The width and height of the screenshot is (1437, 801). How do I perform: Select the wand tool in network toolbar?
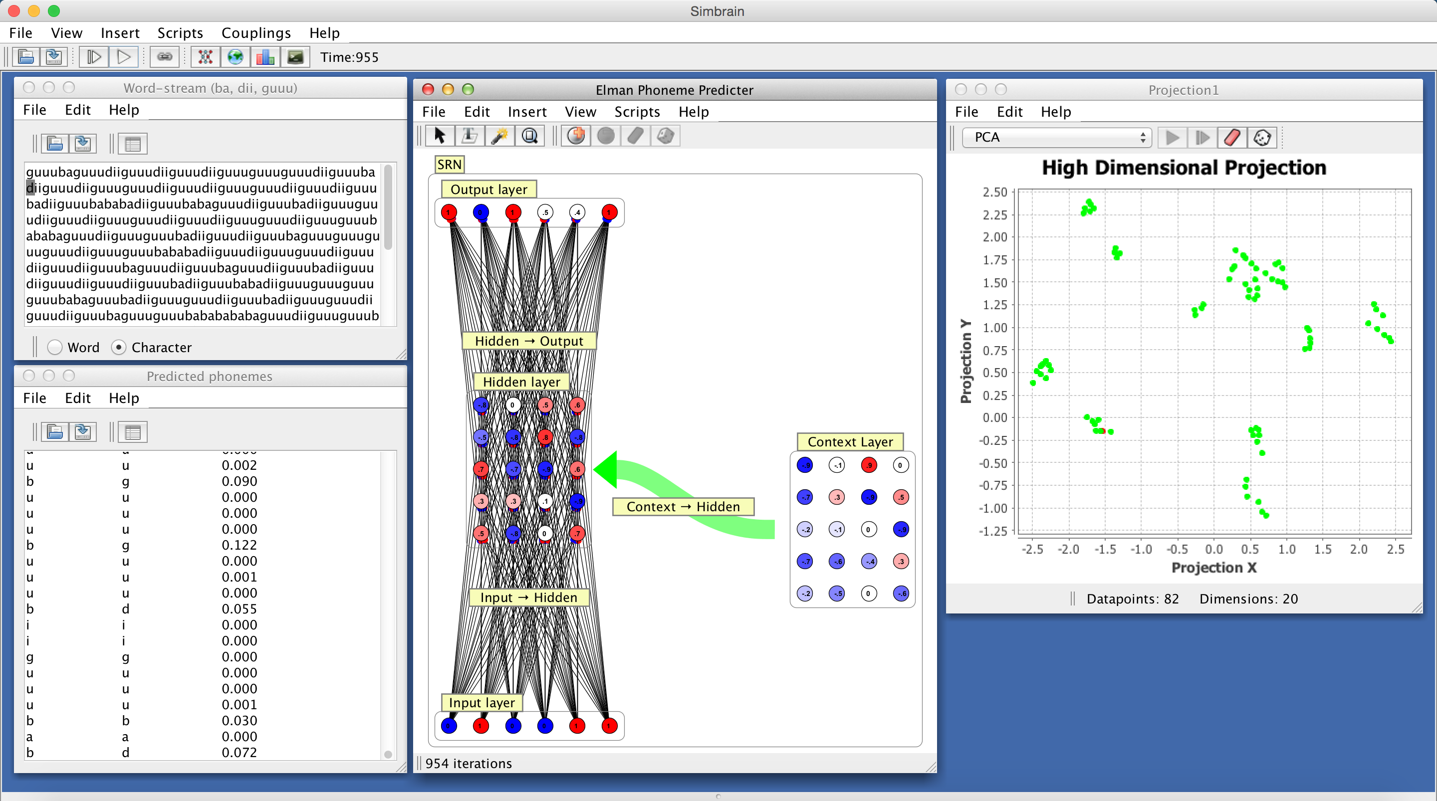pos(499,136)
